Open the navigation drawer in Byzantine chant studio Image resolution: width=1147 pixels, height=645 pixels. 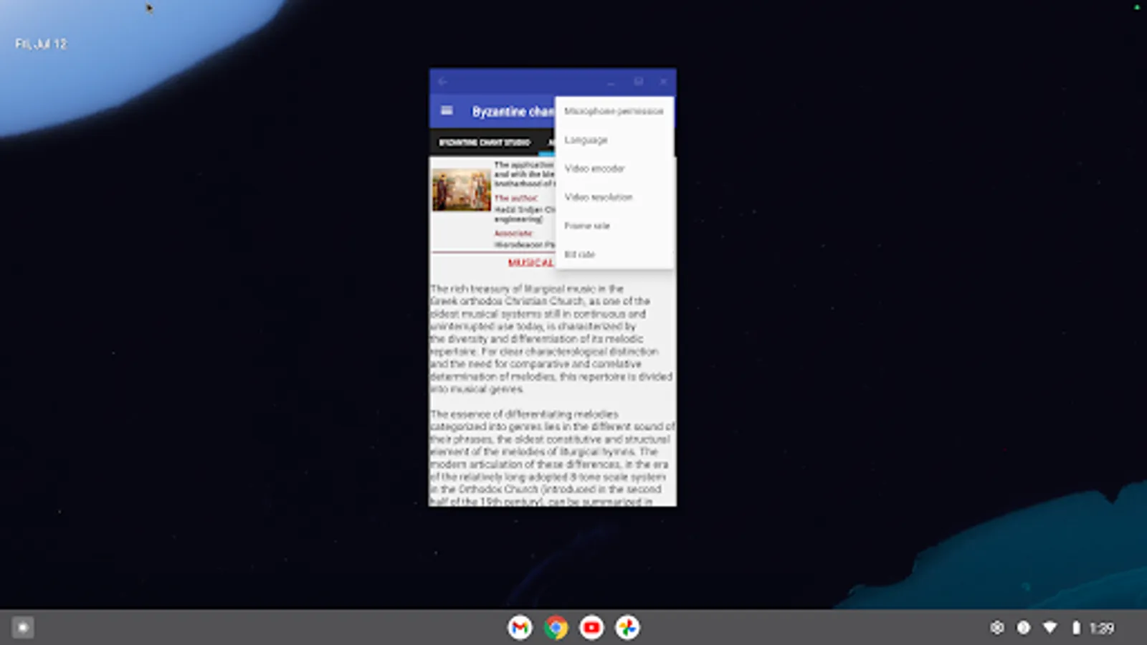[446, 110]
